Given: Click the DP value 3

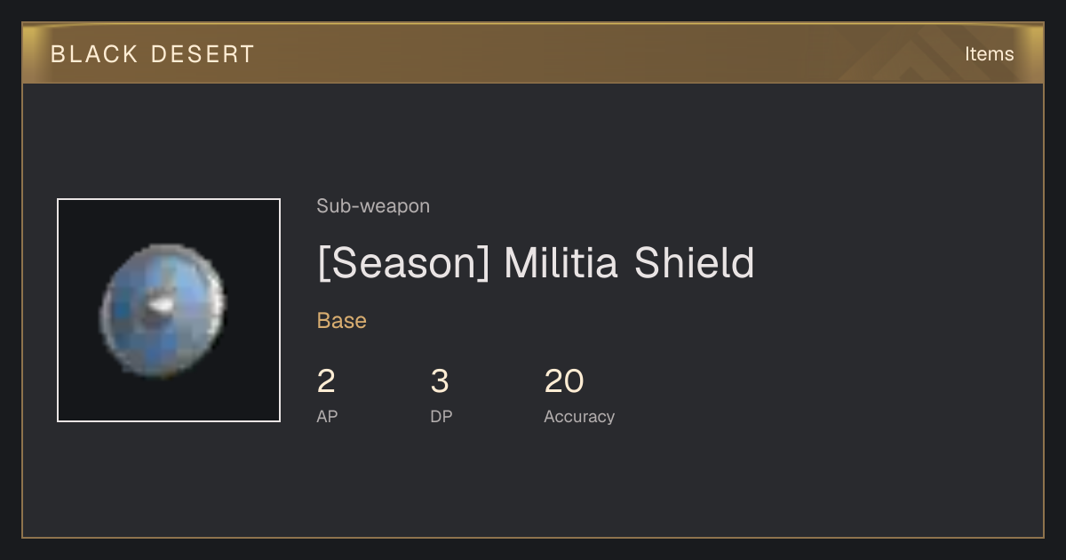Looking at the screenshot, I should [440, 381].
